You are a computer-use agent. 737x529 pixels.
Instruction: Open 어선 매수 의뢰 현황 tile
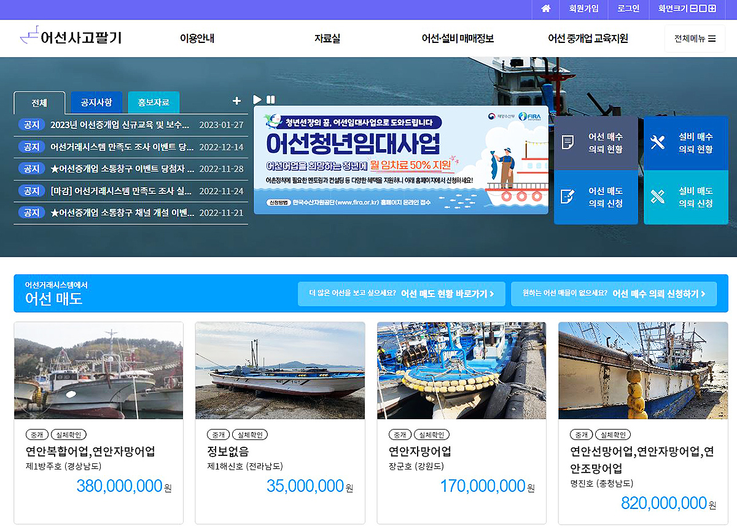pos(596,142)
